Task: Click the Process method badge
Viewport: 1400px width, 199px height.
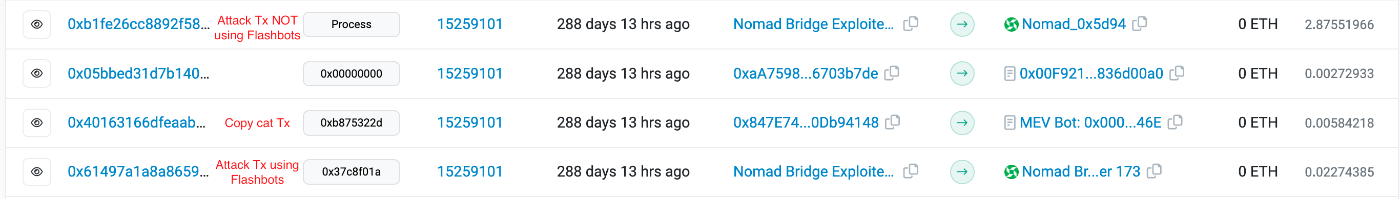Action: click(x=351, y=24)
